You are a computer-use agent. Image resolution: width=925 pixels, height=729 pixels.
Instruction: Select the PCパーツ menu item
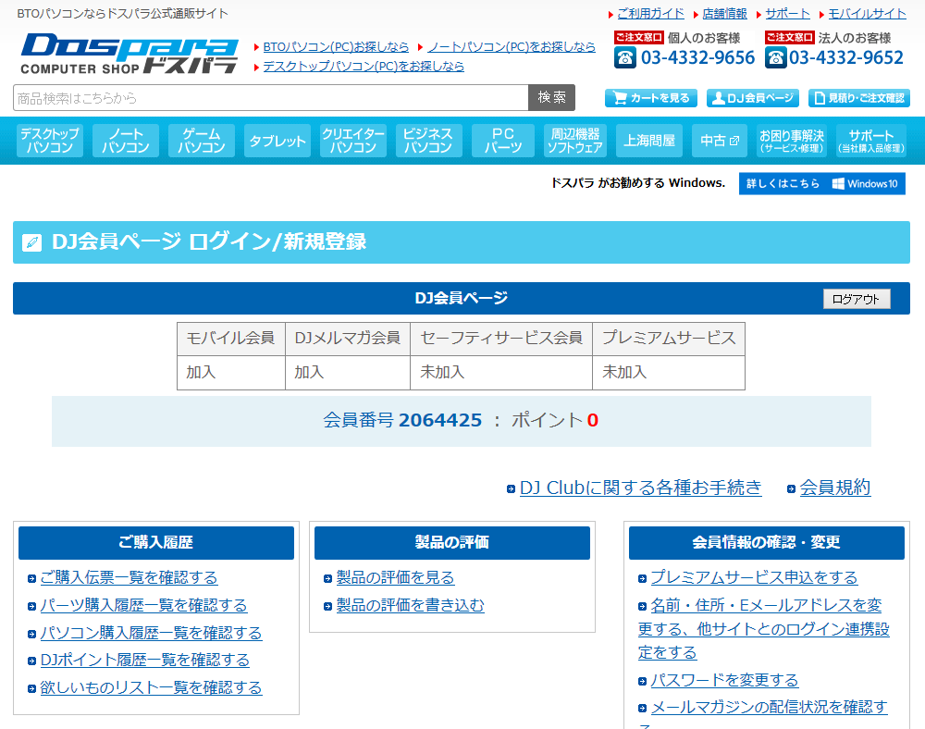click(503, 141)
